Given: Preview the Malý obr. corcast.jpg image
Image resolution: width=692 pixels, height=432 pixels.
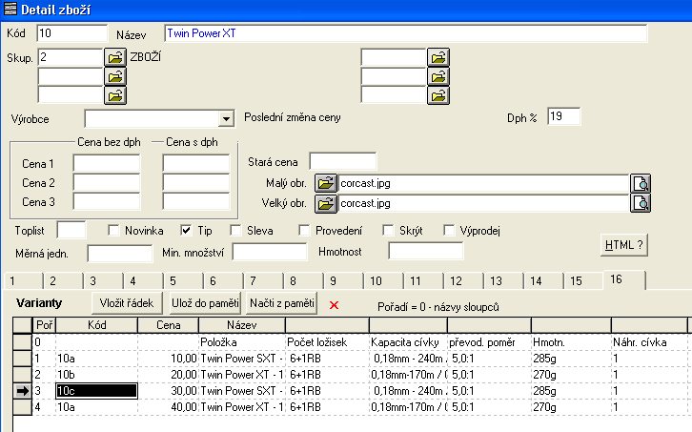Looking at the screenshot, I should pyautogui.click(x=641, y=183).
